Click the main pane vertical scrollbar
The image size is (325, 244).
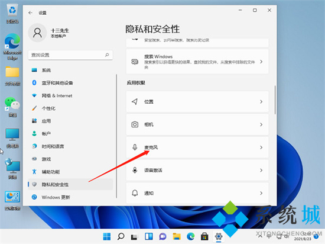(x=275, y=99)
